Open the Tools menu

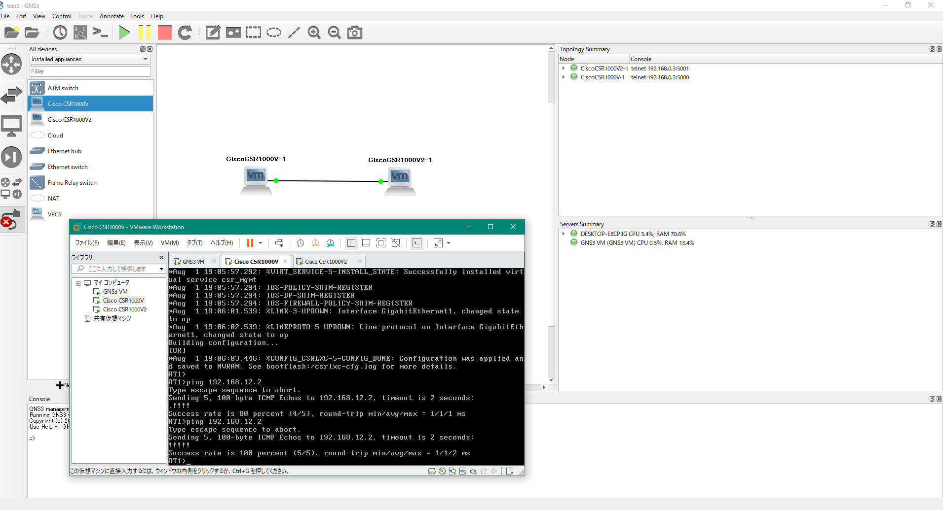137,16
